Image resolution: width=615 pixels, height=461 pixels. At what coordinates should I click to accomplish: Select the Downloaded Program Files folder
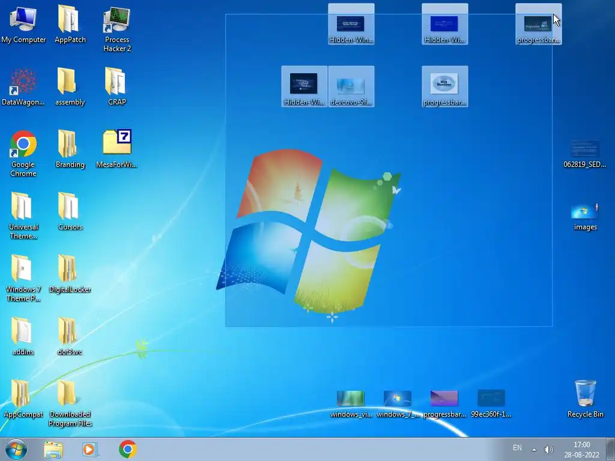[x=70, y=404]
